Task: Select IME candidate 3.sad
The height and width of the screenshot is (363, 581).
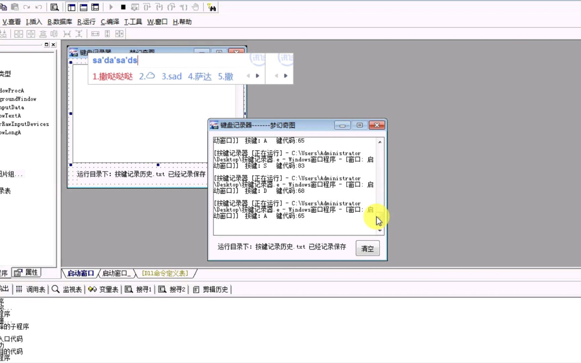Action: pos(171,77)
